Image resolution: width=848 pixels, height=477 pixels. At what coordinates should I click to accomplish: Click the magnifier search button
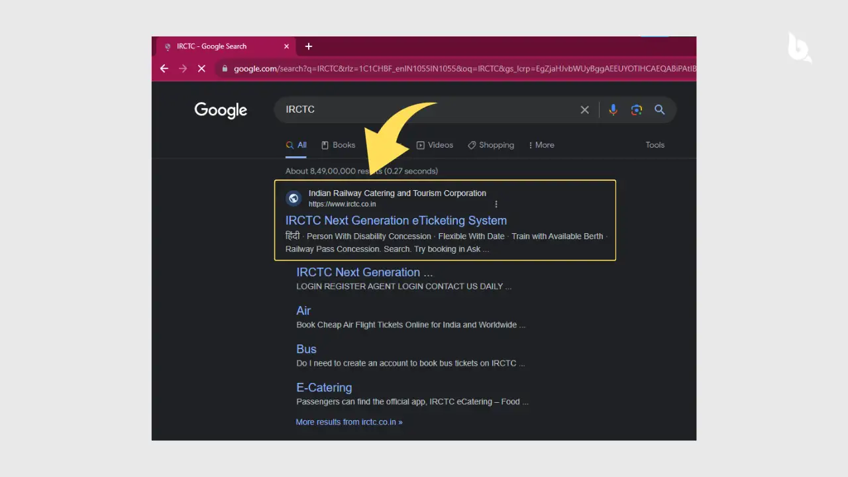[659, 110]
